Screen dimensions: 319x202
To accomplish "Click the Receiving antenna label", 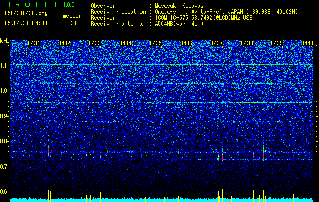I will pyautogui.click(x=117, y=24).
